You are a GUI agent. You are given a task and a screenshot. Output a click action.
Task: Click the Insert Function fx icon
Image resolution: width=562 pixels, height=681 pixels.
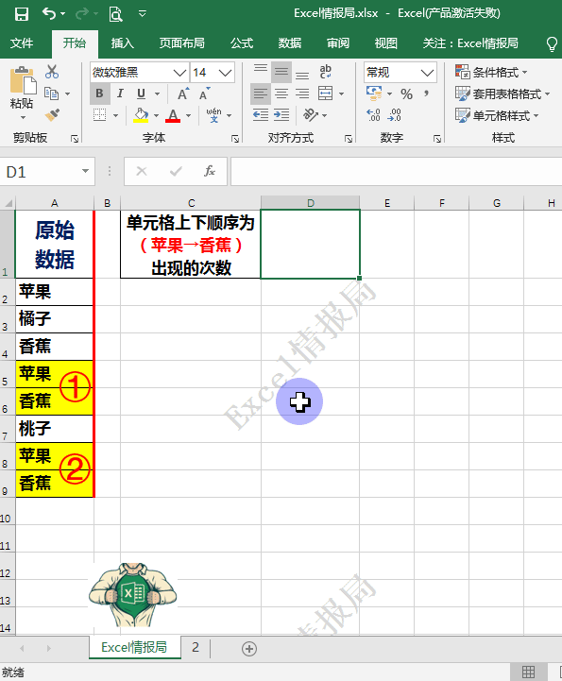click(210, 171)
